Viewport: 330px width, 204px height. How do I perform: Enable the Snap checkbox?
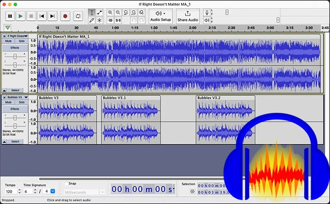[x=66, y=184]
